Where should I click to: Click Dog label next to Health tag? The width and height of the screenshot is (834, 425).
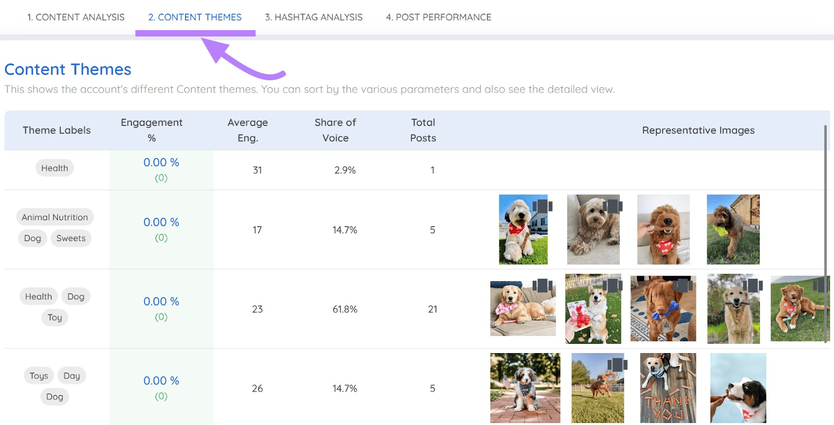[x=76, y=296]
